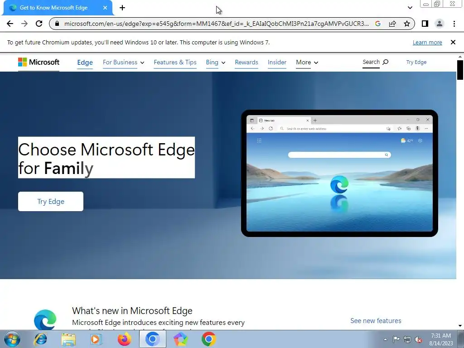
Task: Expand the For Business dropdown
Action: coord(123,63)
